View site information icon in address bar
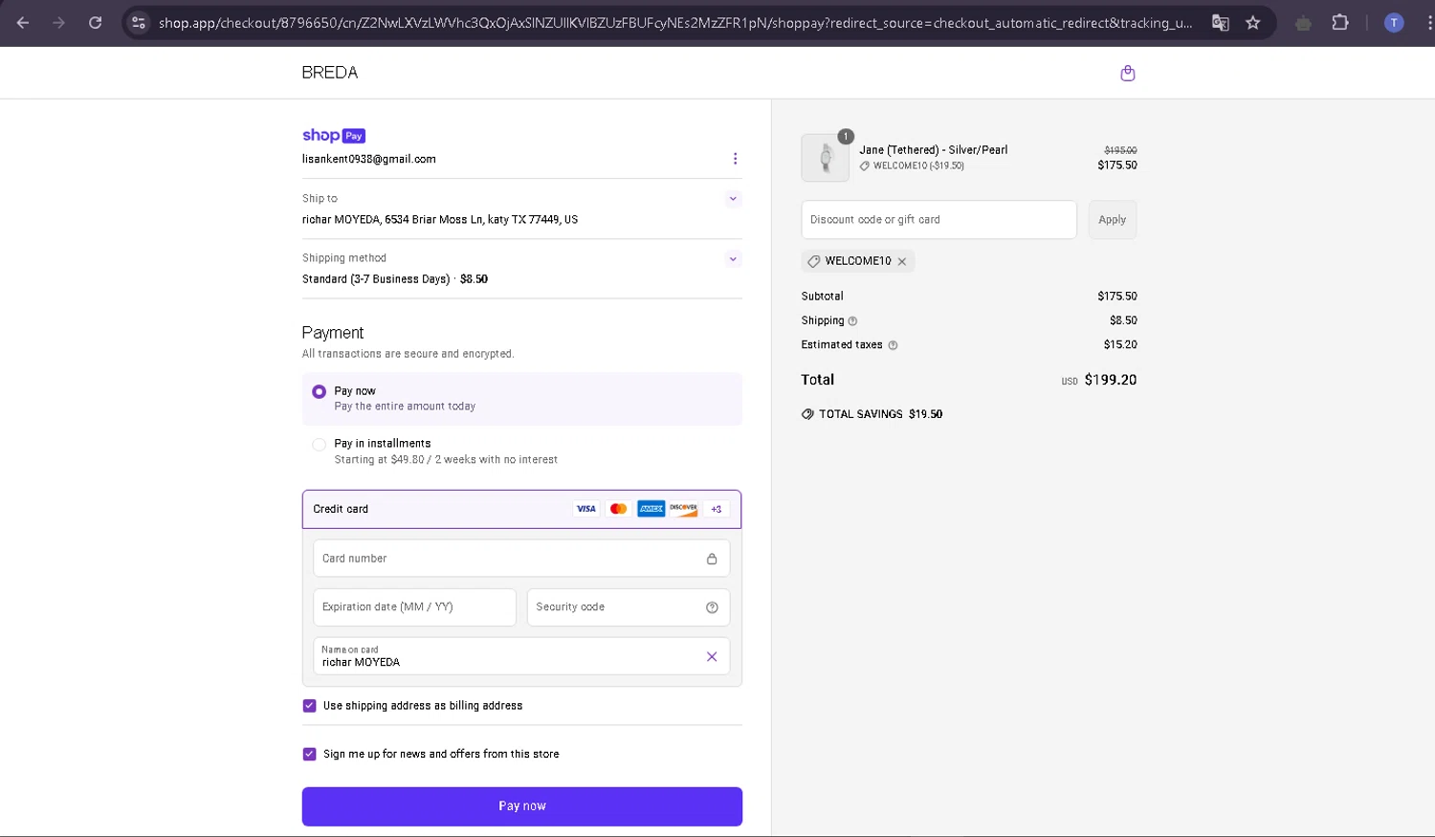 coord(139,23)
